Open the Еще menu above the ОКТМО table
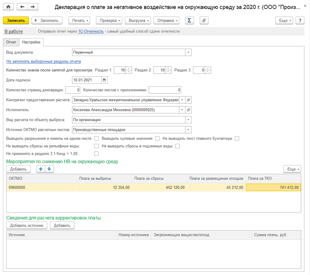 pos(292,169)
